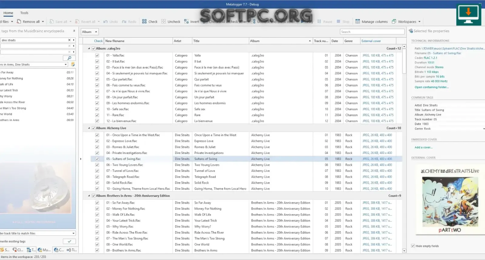The image size is (485, 260).
Task: Toggle the Brothers In Arms album group checkbox
Action: coord(94,196)
